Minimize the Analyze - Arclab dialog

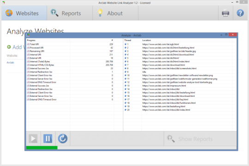[x=221, y=35]
